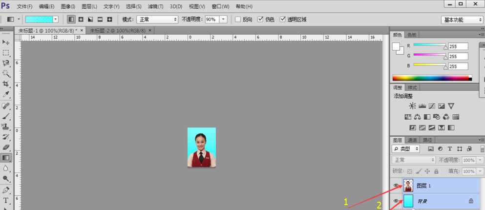Hide the 背景 layer via eye icon

point(396,201)
